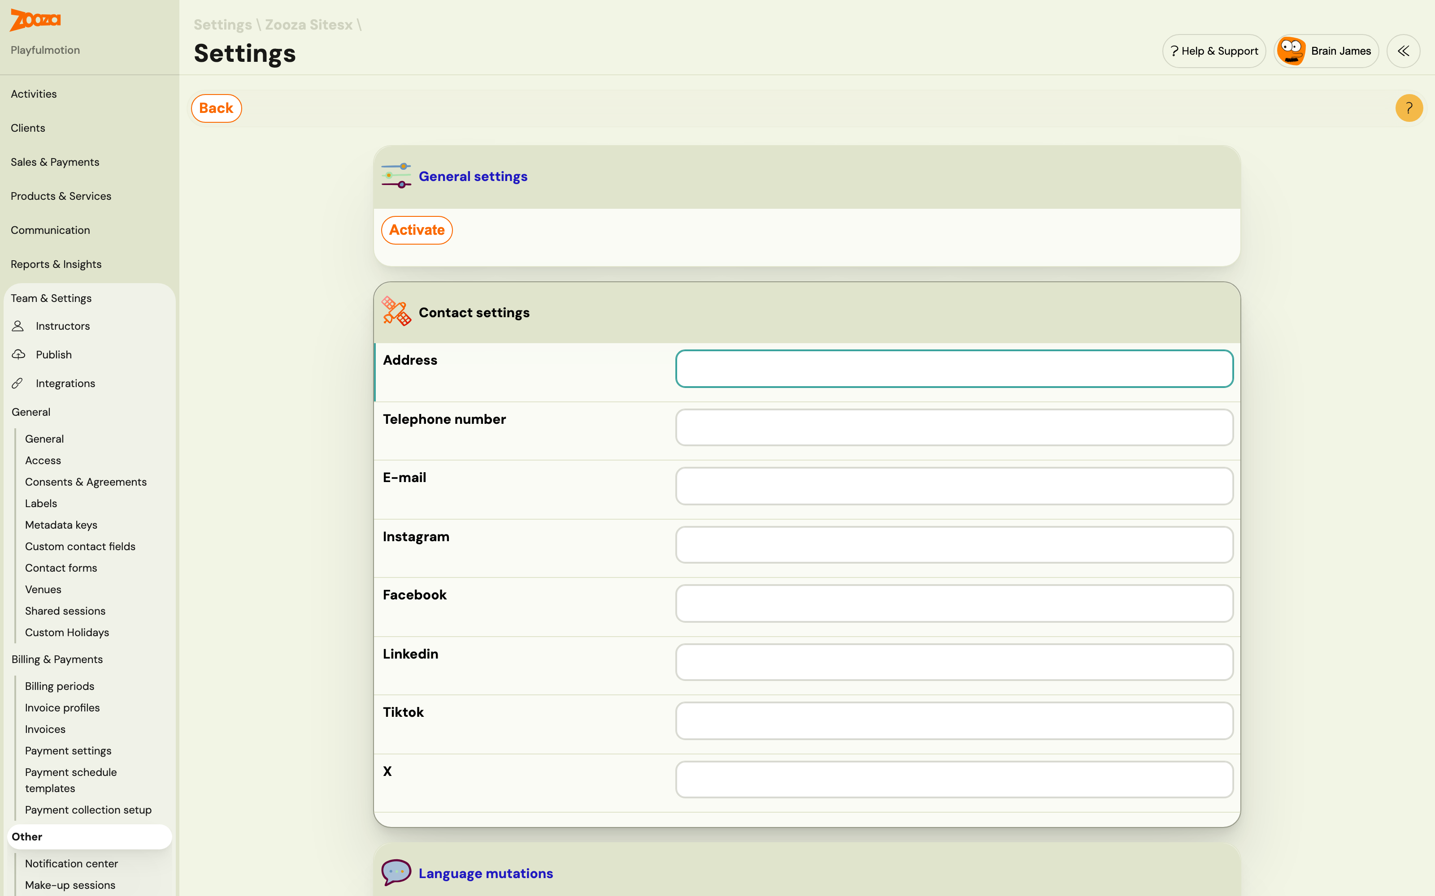
Task: Open Notification center
Action: 72,863
